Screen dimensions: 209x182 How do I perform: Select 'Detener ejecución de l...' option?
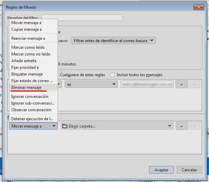(33, 119)
